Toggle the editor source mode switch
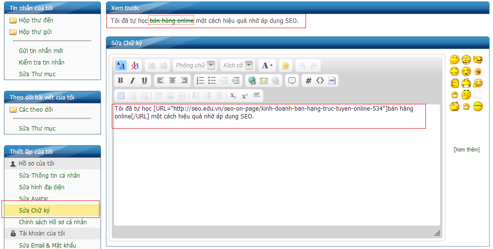Image resolution: width=493 pixels, height=249 pixels. tap(120, 66)
